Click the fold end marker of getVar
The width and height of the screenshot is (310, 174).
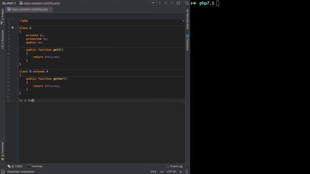(18, 89)
